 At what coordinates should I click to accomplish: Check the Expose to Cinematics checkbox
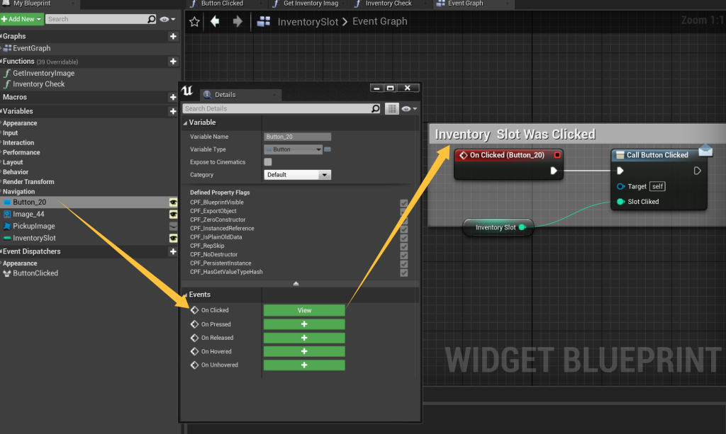267,161
